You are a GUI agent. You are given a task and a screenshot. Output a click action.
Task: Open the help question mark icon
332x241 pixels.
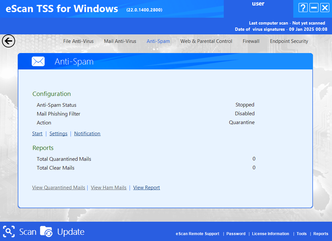pyautogui.click(x=303, y=8)
